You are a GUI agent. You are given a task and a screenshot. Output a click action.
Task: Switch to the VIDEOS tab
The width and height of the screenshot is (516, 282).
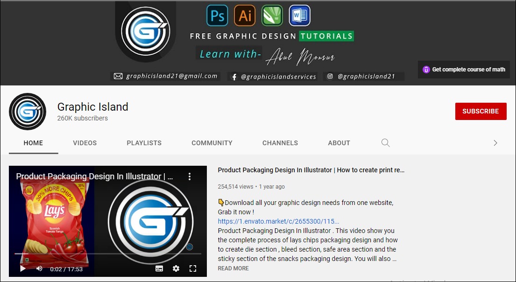(x=85, y=143)
